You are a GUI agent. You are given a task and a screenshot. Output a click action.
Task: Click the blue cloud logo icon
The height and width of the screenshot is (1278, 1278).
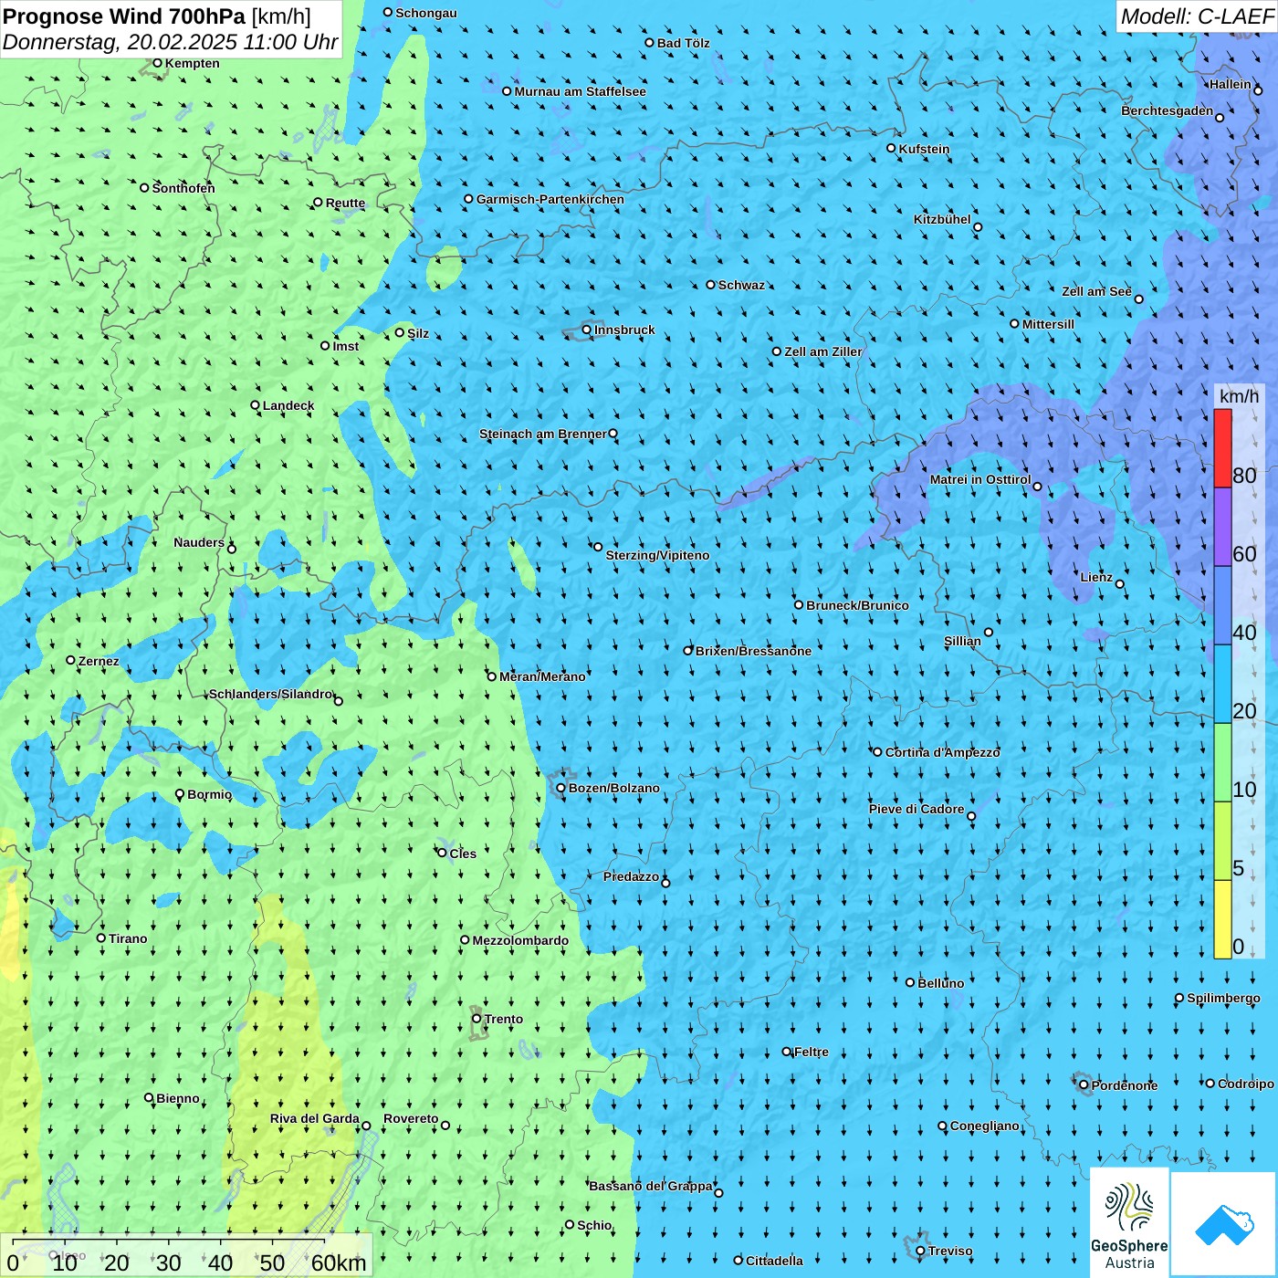tap(1223, 1224)
